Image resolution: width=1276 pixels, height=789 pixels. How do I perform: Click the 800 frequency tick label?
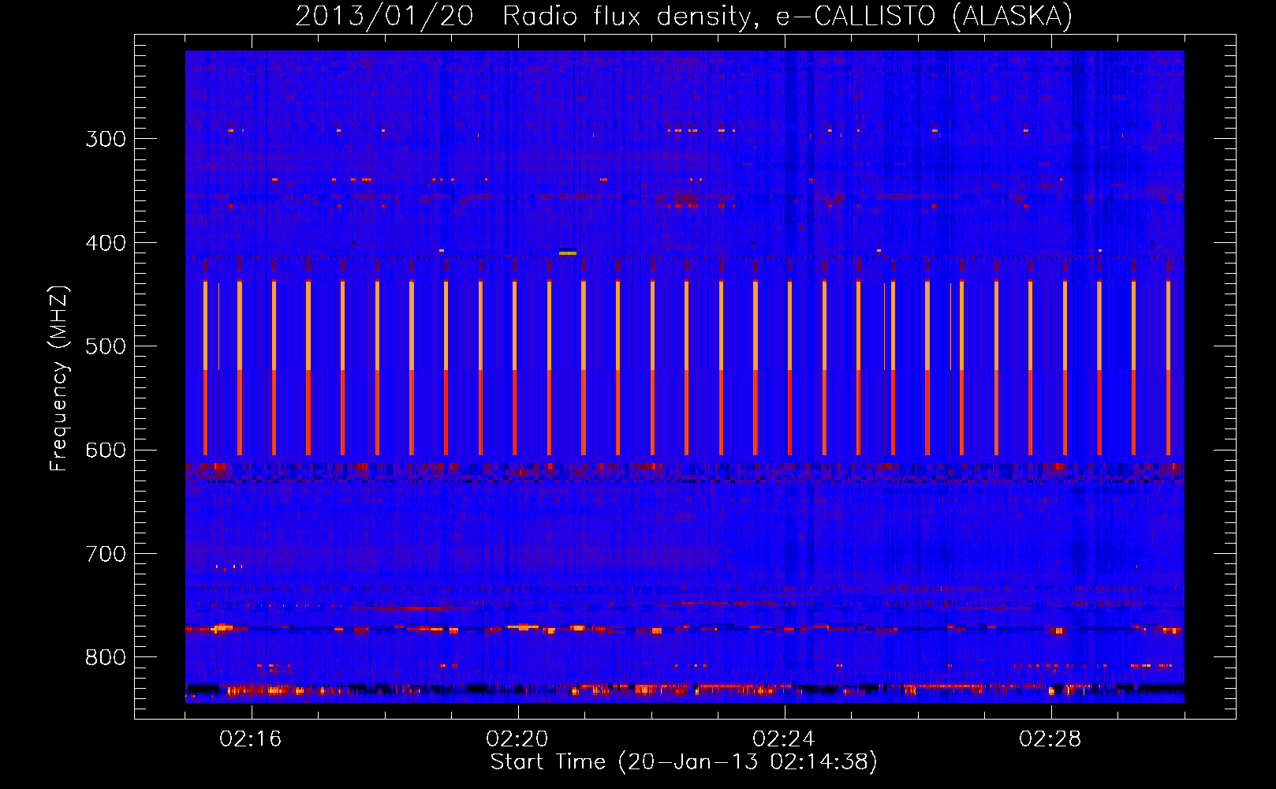106,658
